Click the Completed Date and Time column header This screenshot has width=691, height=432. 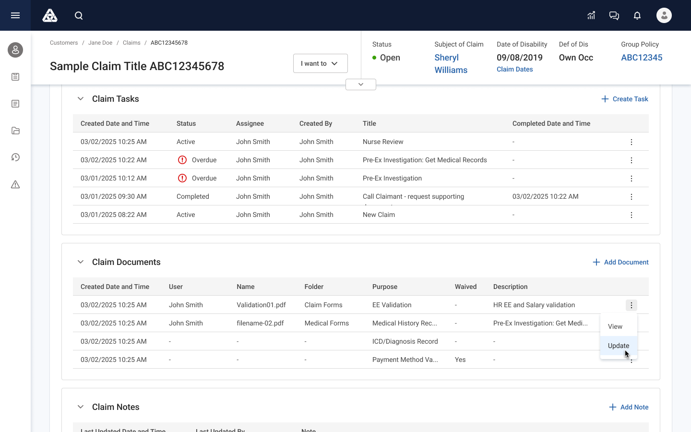point(551,123)
